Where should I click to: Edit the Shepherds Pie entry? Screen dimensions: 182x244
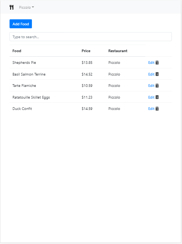point(151,63)
